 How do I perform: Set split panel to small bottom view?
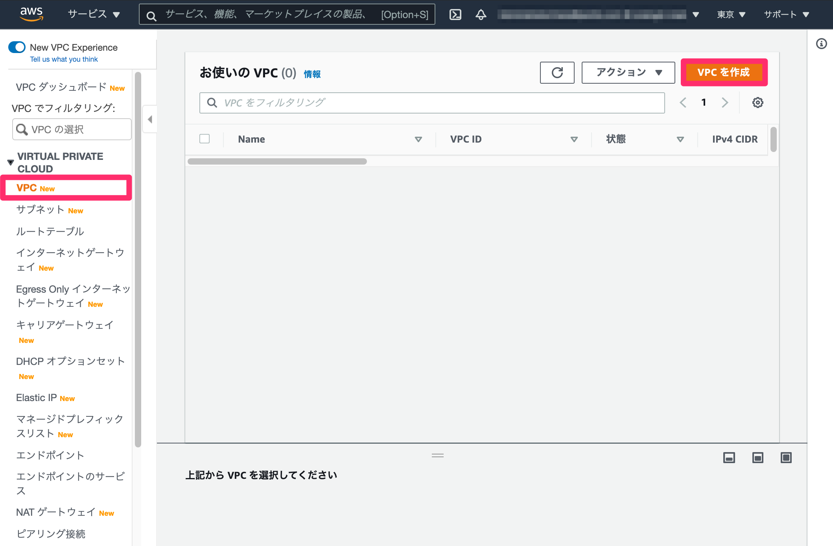729,458
